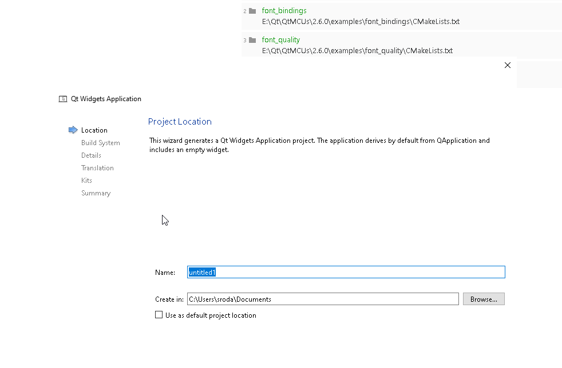Click the wizard description about QApplication
The width and height of the screenshot is (562, 368).
[320, 145]
